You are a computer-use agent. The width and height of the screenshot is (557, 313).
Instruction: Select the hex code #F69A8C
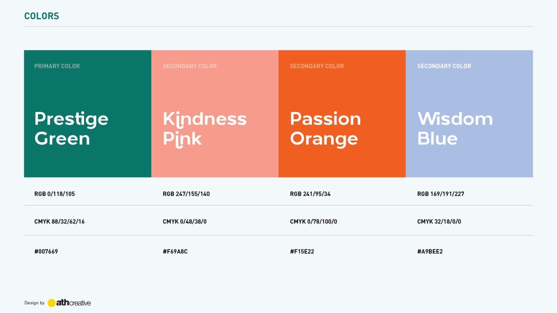[175, 251]
